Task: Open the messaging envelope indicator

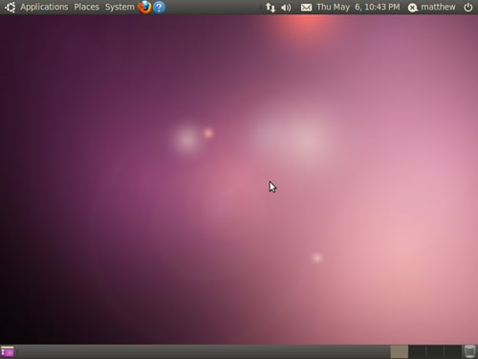Action: (306, 8)
